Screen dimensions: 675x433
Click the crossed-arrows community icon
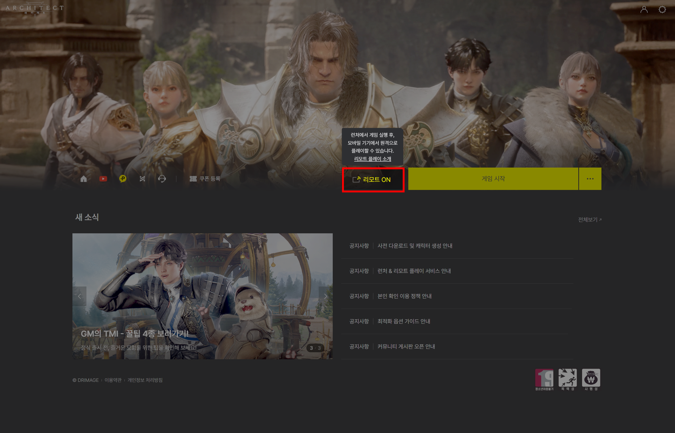click(142, 179)
